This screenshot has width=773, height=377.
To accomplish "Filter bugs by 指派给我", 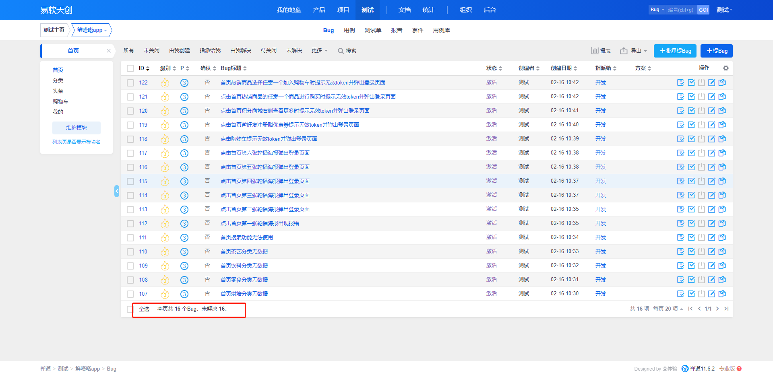I will click(x=210, y=50).
